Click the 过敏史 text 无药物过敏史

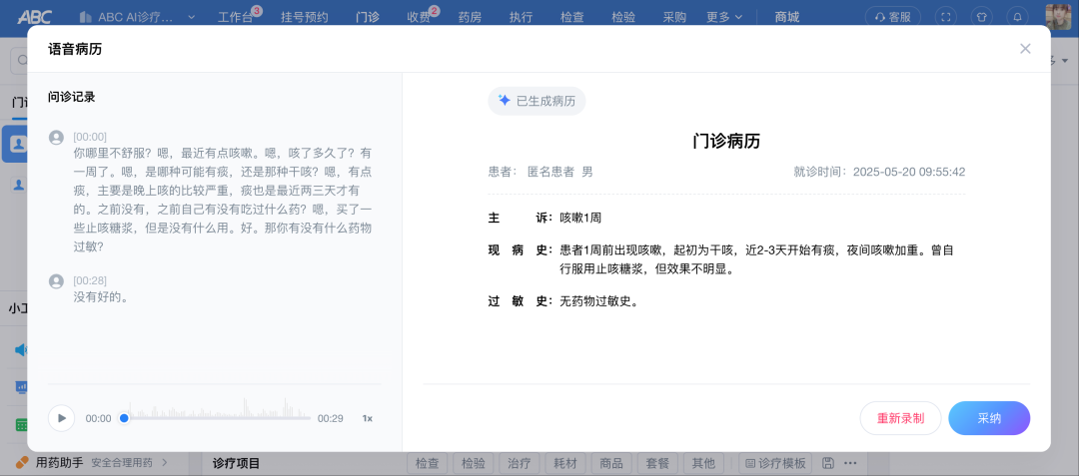pos(598,301)
